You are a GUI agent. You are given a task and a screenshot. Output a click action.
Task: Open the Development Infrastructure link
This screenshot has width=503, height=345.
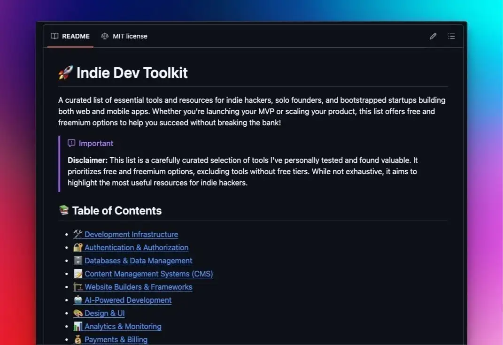(x=131, y=234)
